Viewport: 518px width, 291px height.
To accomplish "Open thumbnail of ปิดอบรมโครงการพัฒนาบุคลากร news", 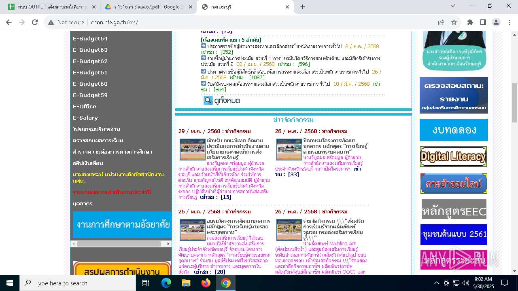I will 289,150.
